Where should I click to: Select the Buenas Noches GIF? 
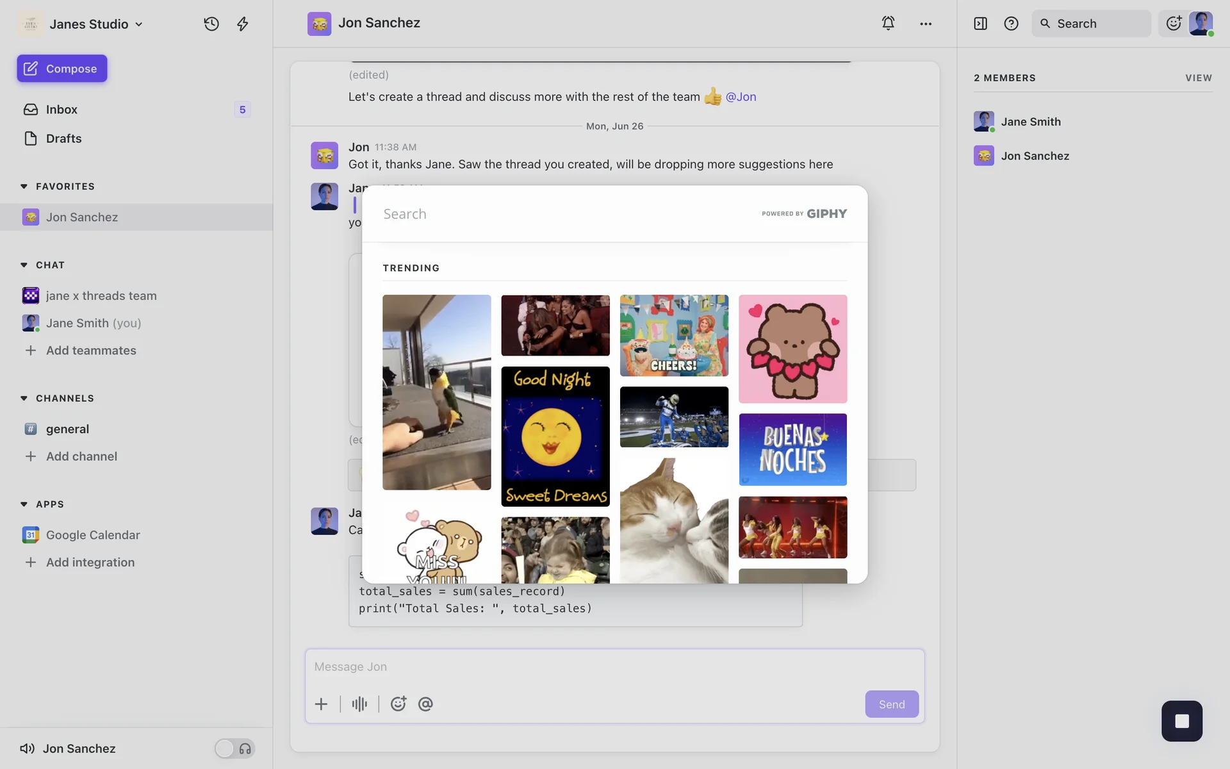click(792, 449)
